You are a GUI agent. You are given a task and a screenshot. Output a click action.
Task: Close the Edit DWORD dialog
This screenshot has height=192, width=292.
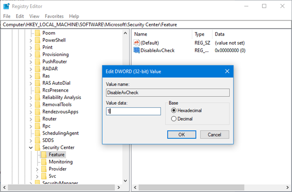(x=227, y=71)
